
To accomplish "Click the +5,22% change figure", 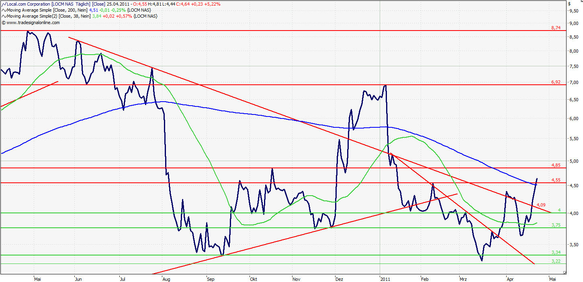I will pos(212,4).
